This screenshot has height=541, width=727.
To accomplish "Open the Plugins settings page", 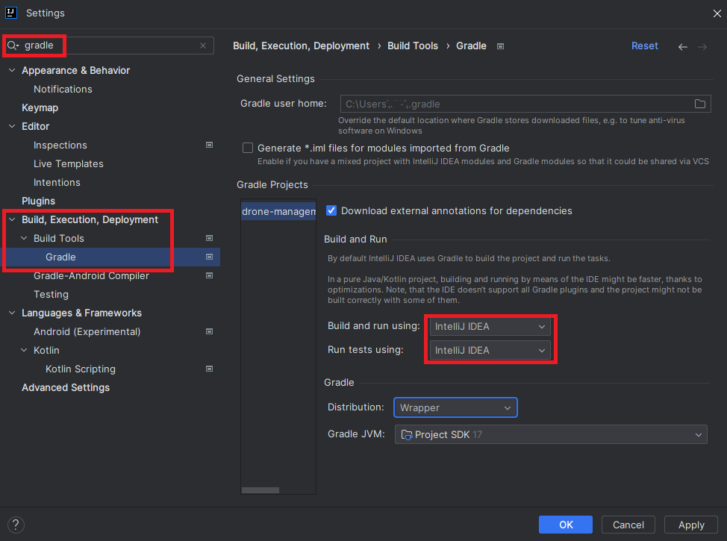I will pos(39,201).
